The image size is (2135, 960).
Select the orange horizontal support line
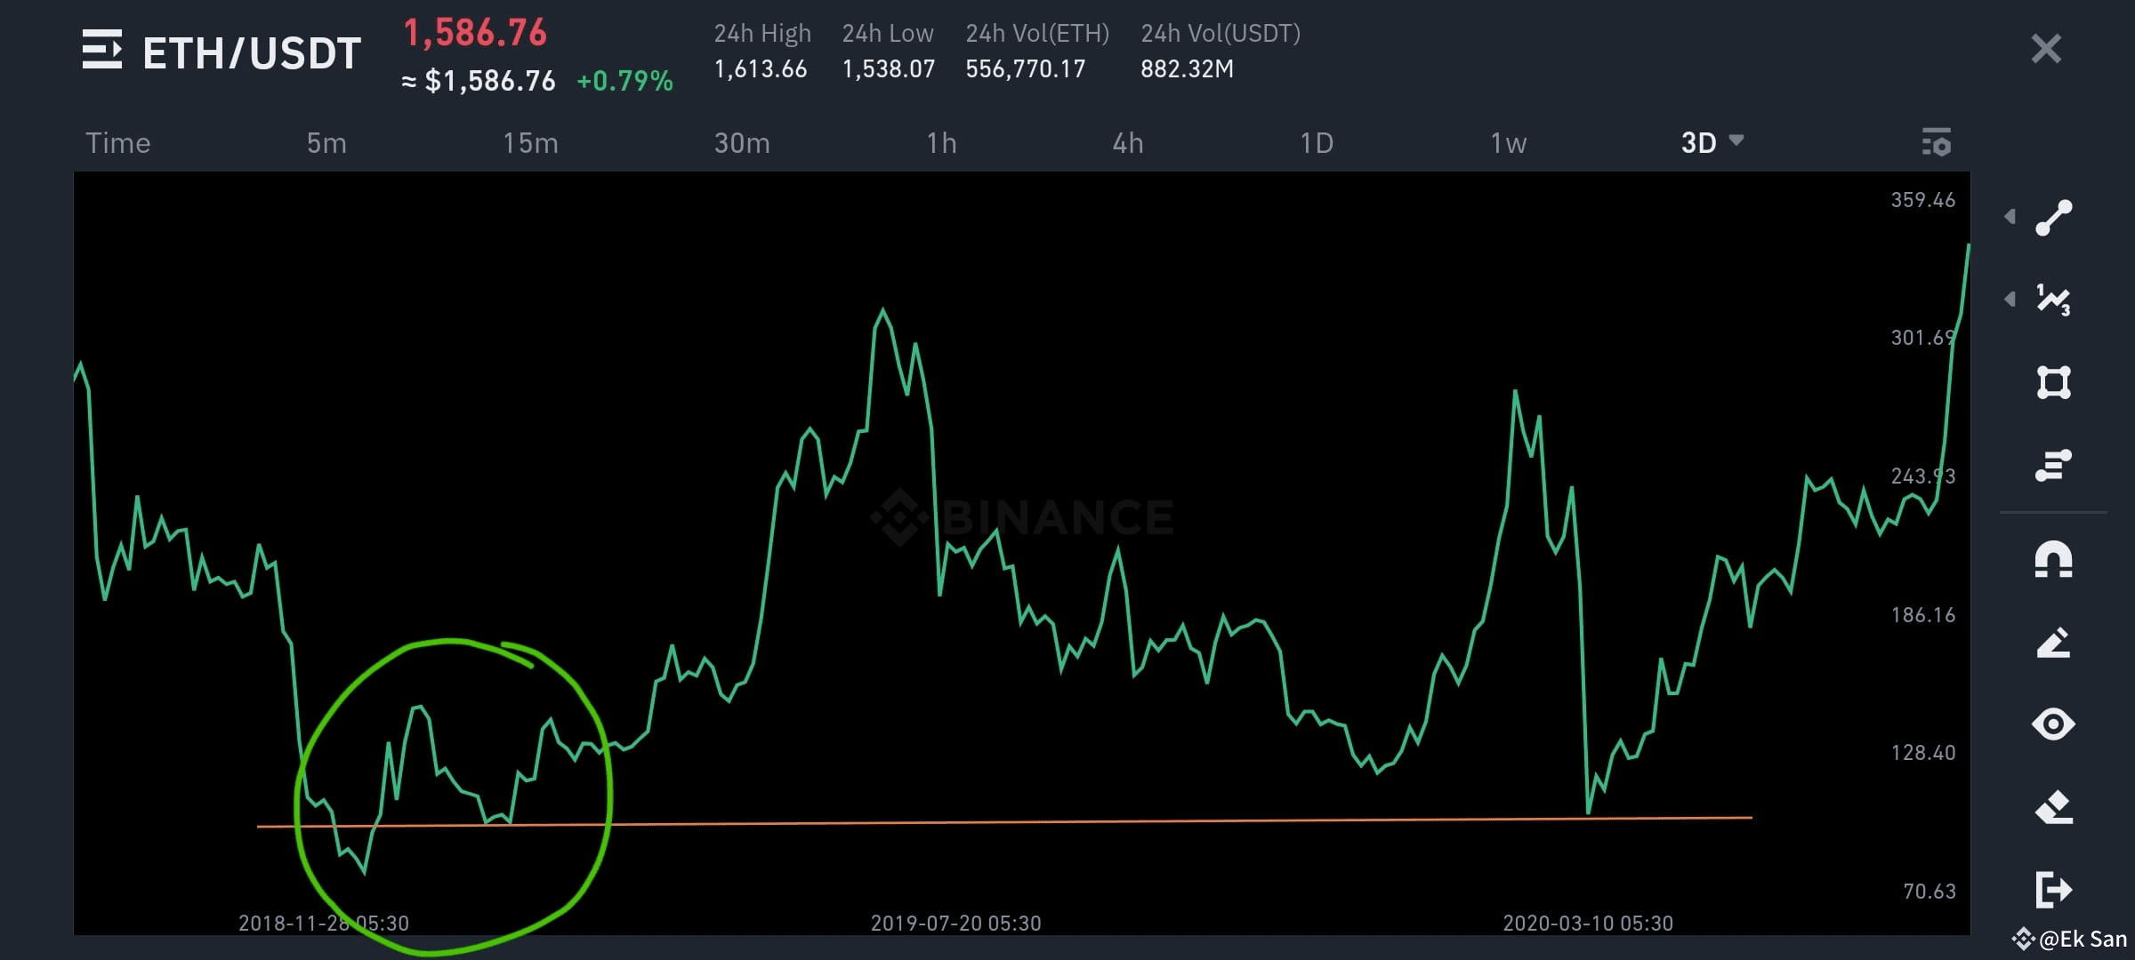[x=1004, y=822]
